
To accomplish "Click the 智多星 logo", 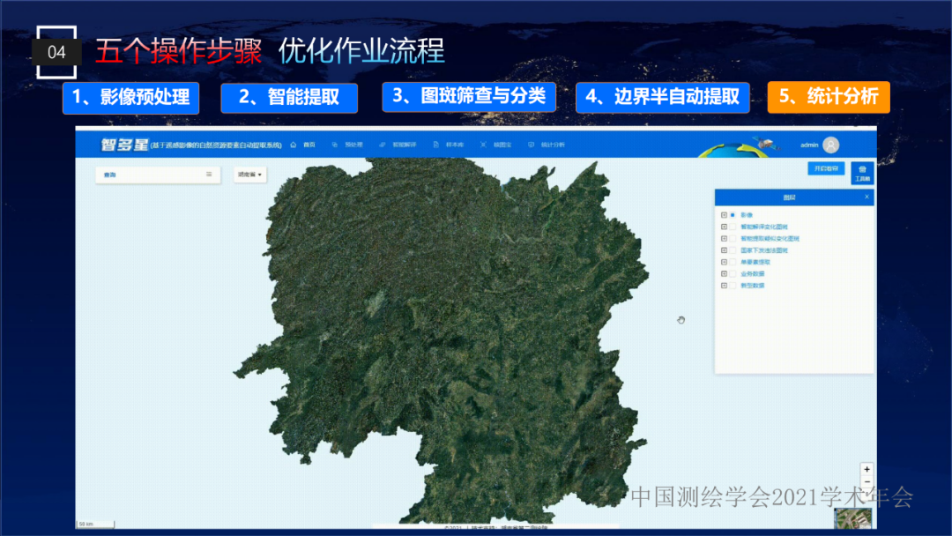I will click(123, 145).
